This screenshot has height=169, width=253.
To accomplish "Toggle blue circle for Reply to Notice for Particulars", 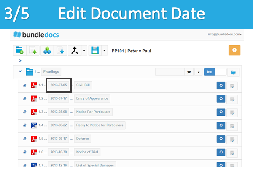I will [x=221, y=125].
